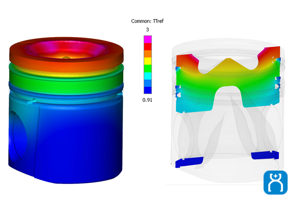Select the red legend color band
The height and width of the screenshot is (197, 290).
tap(148, 47)
